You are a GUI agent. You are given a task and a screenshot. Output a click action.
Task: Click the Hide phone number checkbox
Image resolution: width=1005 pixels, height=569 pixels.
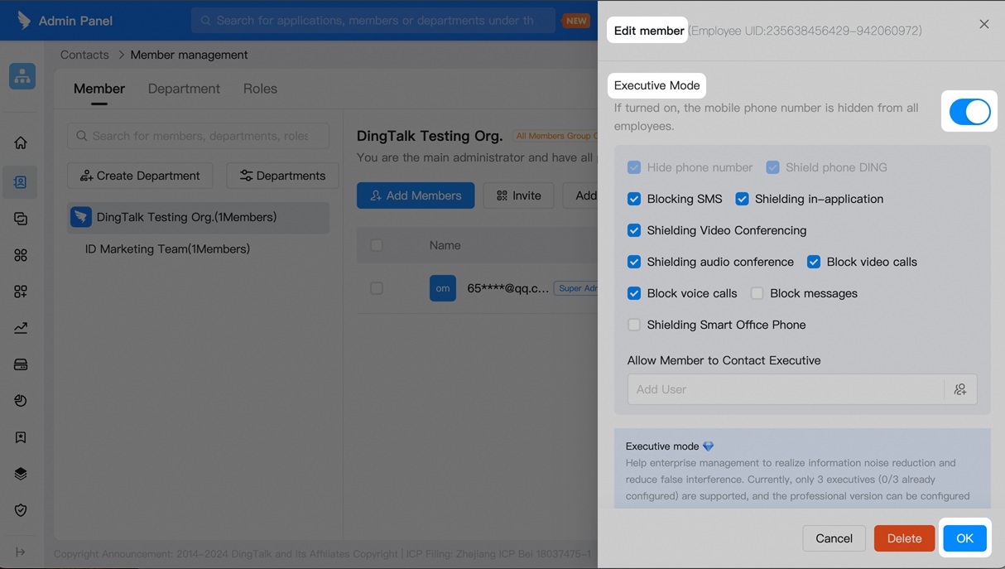pyautogui.click(x=634, y=167)
